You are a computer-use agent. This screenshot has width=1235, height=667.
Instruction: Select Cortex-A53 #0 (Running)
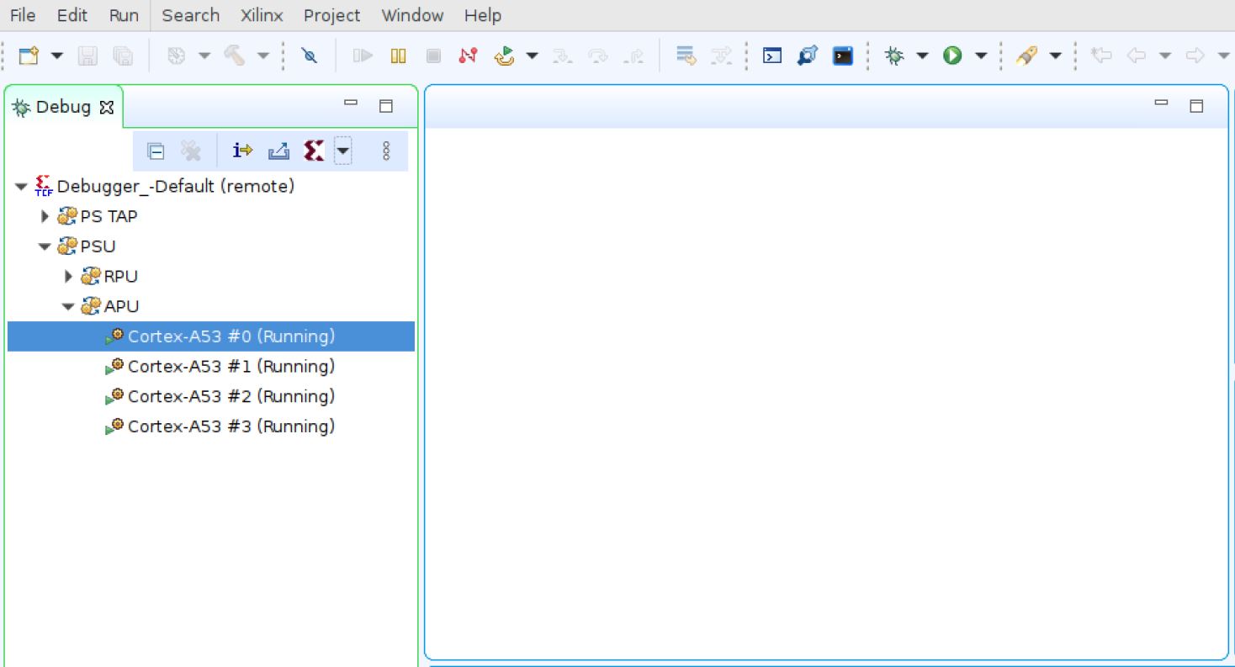point(211,336)
